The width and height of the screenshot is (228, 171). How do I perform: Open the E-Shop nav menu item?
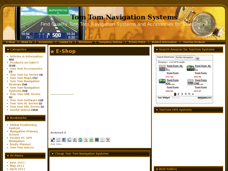[10, 42]
